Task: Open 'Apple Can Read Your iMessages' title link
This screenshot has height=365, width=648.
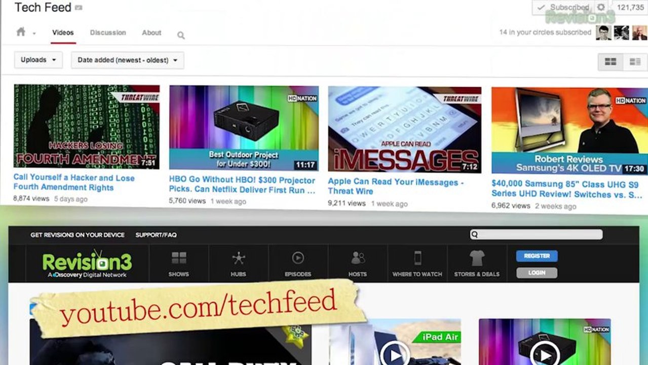Action: pyautogui.click(x=396, y=186)
